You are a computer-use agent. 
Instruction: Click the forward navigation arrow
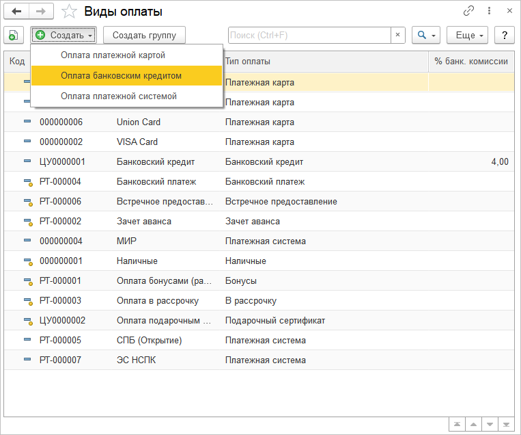41,12
